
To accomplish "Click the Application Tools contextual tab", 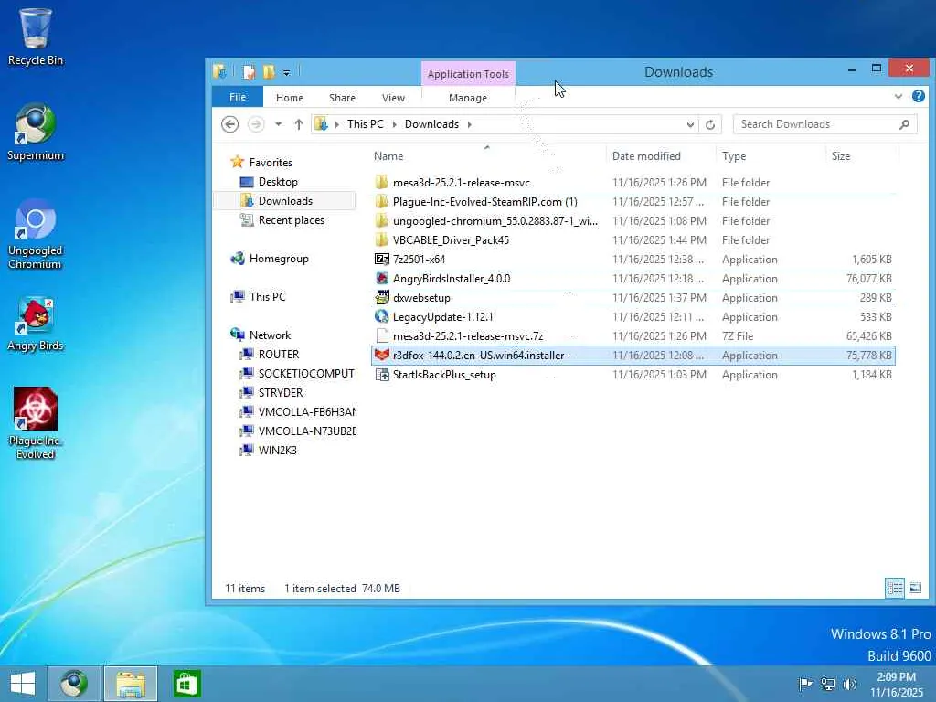I will coord(468,74).
